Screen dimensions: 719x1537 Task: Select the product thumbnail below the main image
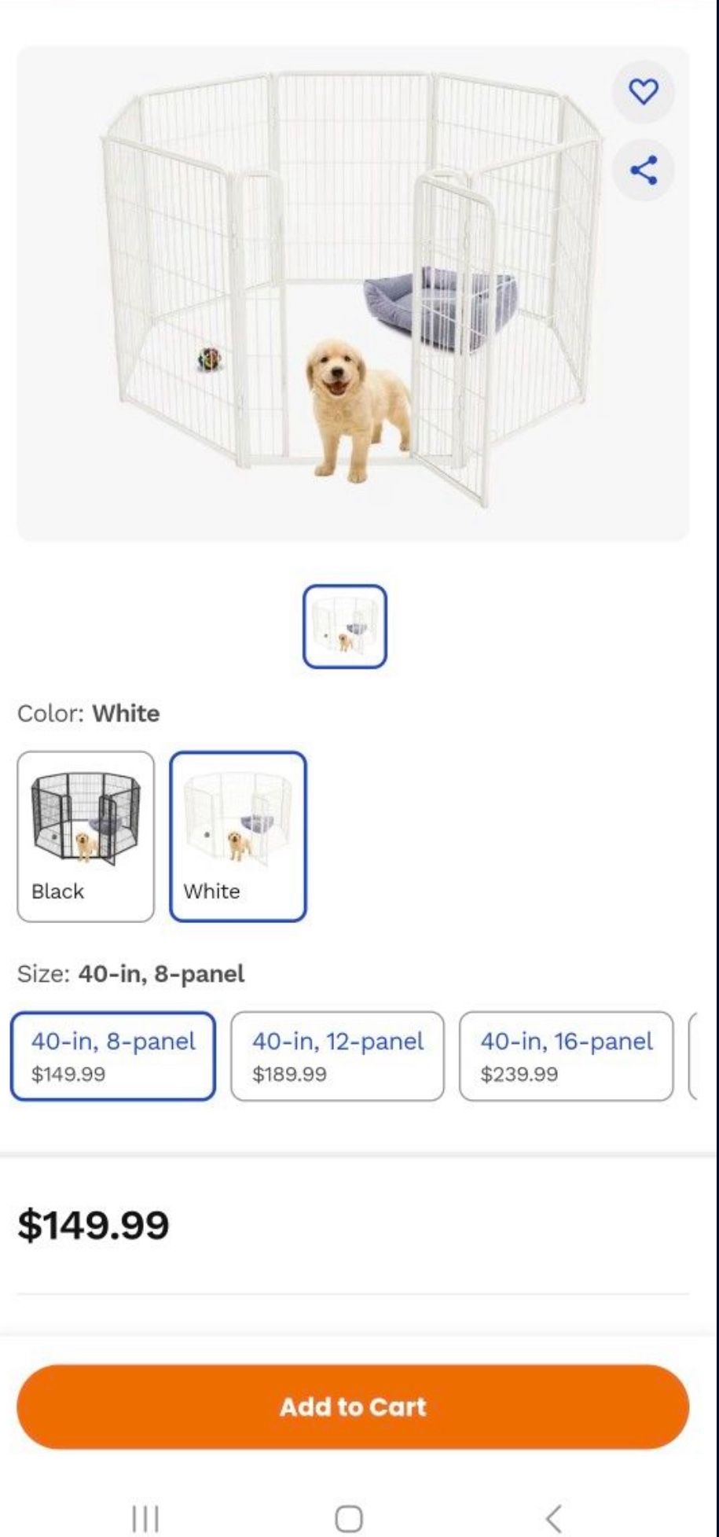point(345,627)
